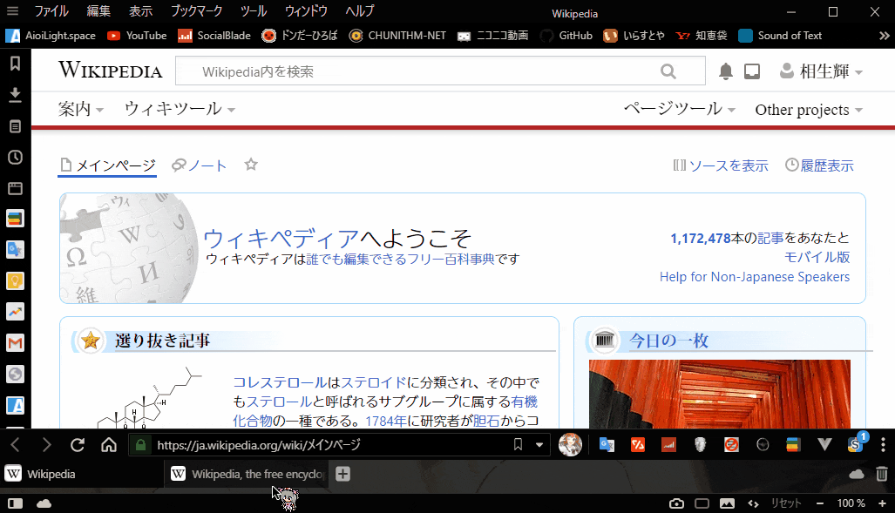Open the trash of closed tabs
Image resolution: width=895 pixels, height=513 pixels.
point(881,474)
